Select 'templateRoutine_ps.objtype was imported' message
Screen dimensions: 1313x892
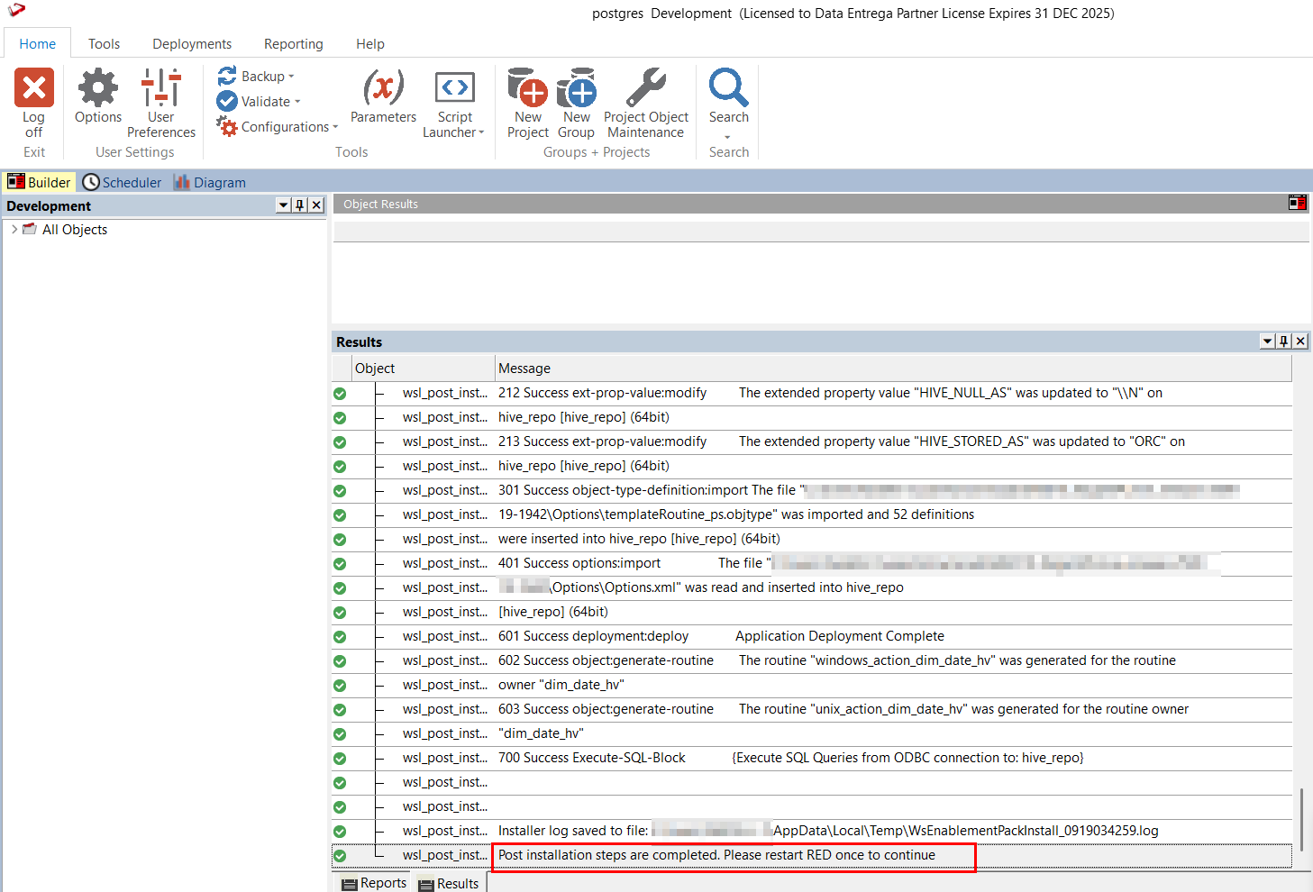[x=736, y=514]
